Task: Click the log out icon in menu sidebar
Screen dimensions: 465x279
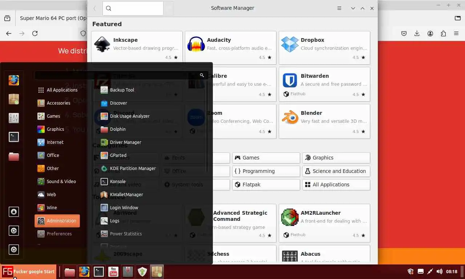Action: point(14,231)
